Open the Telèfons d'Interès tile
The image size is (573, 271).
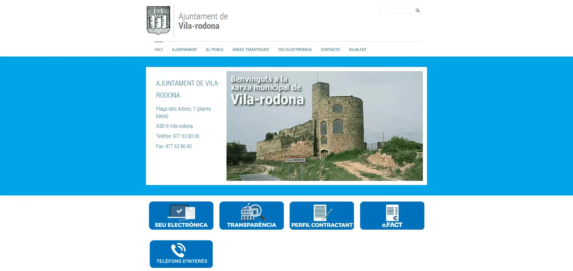(x=181, y=254)
